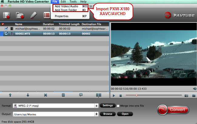Uncheck the michael@sophtwa file checkbox
Viewport: 197px width, 124px height.
coord(6,29)
